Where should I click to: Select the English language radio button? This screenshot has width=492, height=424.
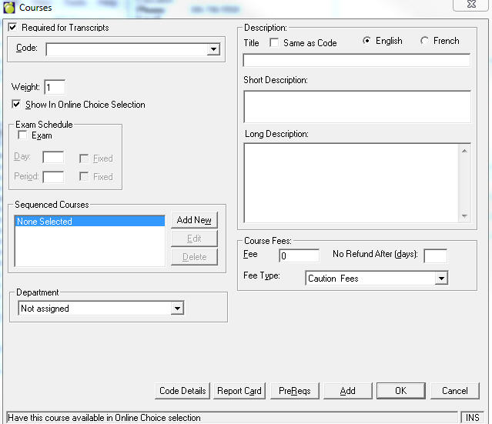(x=366, y=42)
